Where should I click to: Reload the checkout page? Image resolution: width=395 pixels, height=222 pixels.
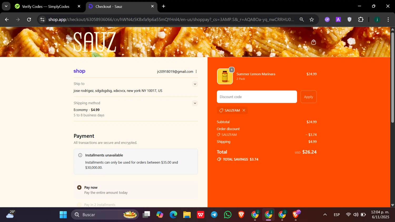pos(29,19)
